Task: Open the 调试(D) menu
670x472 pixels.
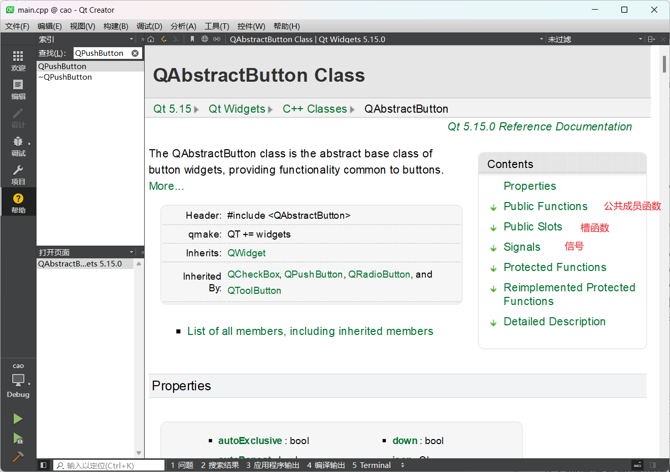Action: coord(149,26)
